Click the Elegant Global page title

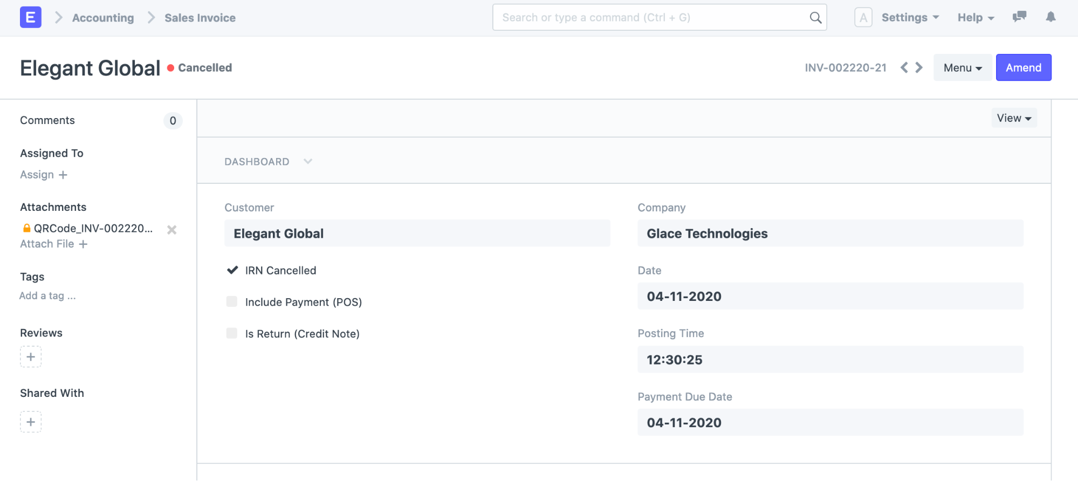(x=90, y=68)
